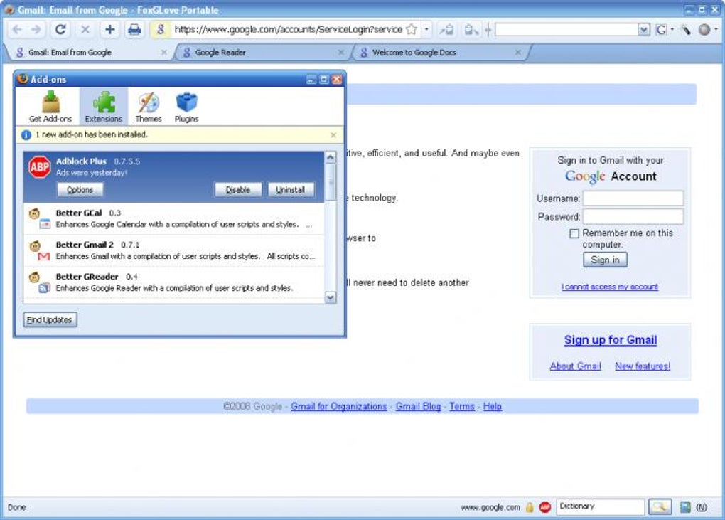Open the I cannot access my account link
The height and width of the screenshot is (520, 725).
(x=609, y=287)
